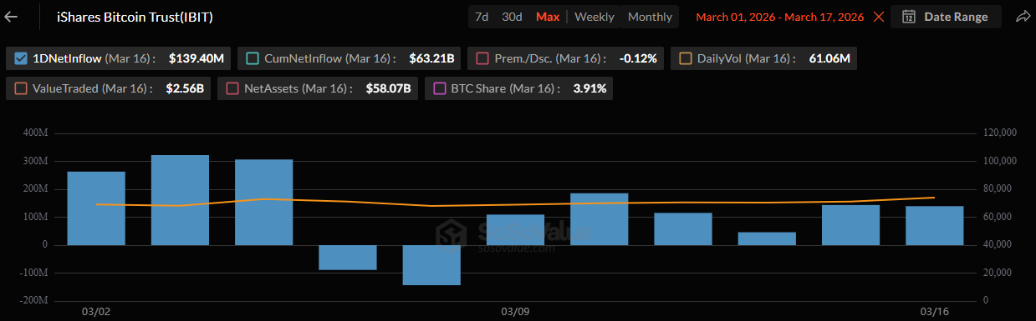The width and height of the screenshot is (1036, 321).
Task: Click the 3.91% BTC share figure
Action: pyautogui.click(x=589, y=88)
